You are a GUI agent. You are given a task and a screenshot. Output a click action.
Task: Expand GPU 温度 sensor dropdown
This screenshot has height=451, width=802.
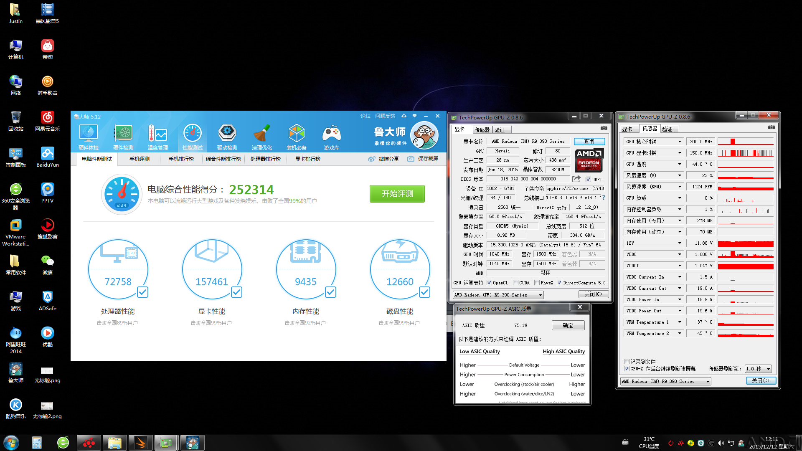point(680,164)
